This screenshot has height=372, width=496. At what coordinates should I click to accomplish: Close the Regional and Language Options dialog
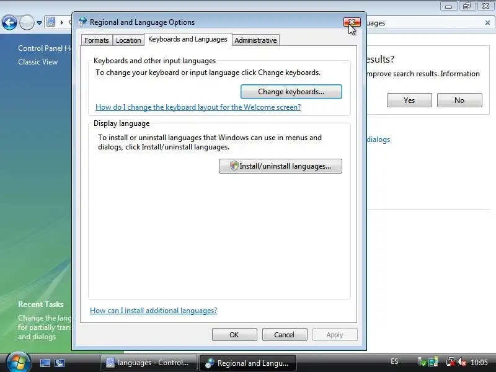[x=352, y=22]
